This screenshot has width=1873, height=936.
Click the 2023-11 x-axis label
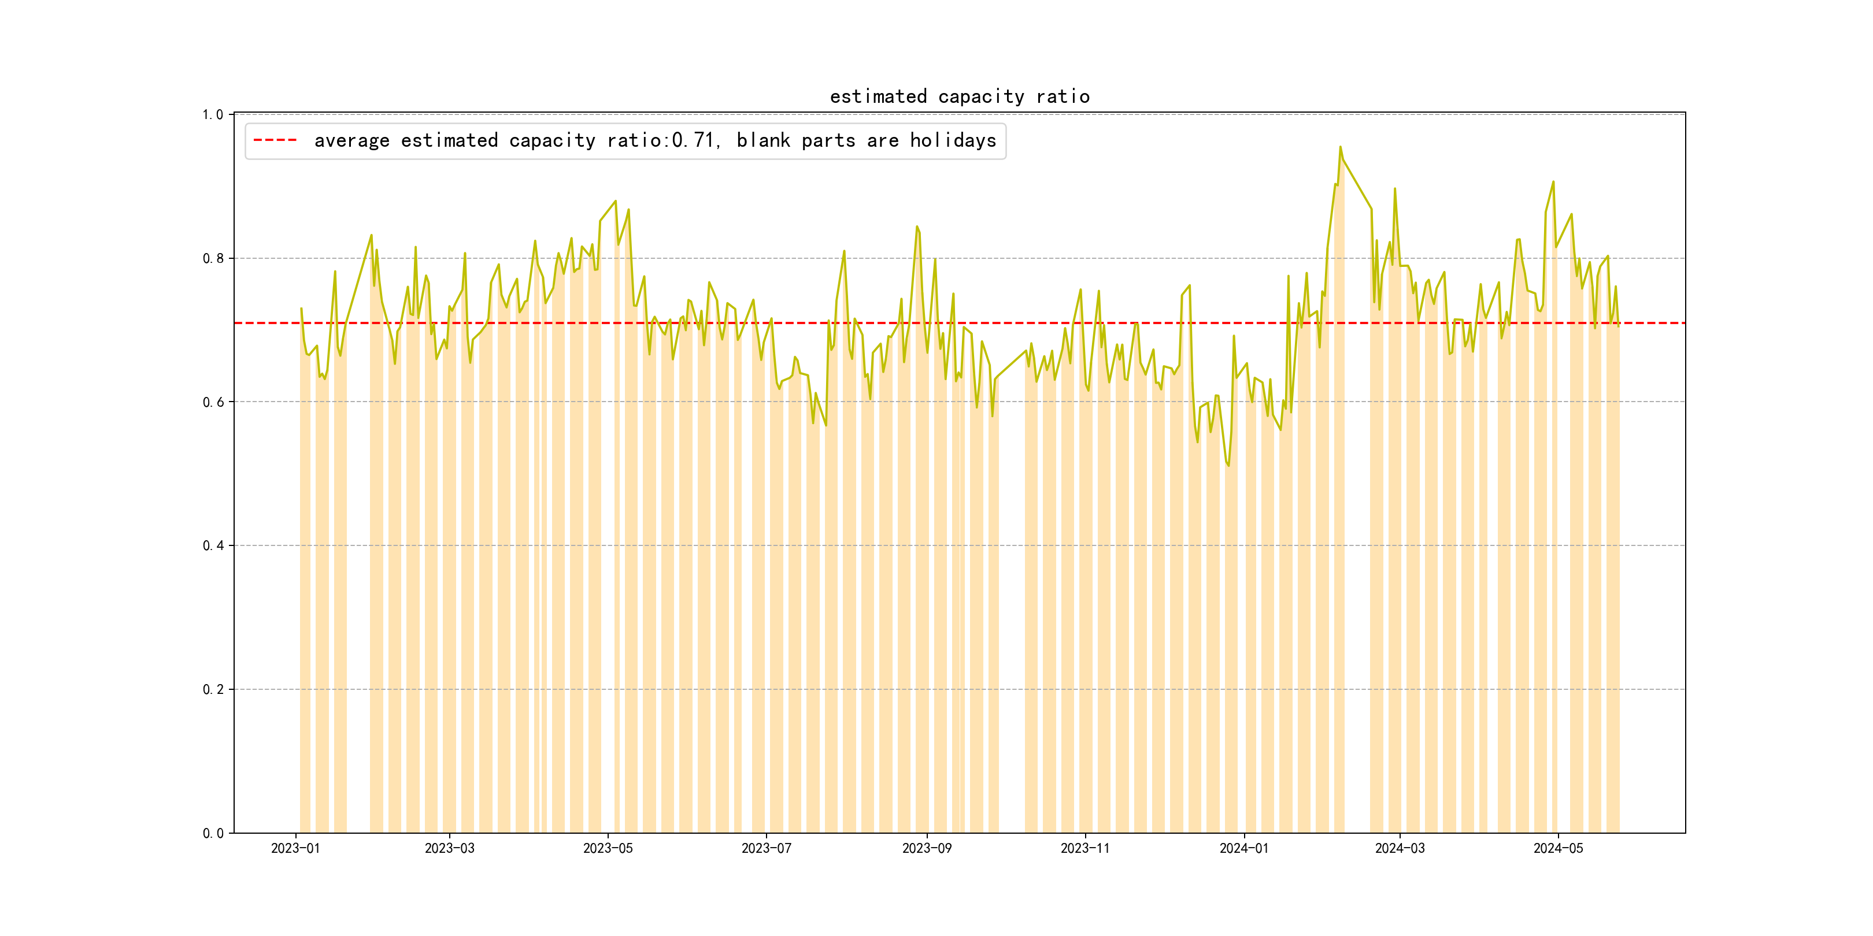[1085, 848]
